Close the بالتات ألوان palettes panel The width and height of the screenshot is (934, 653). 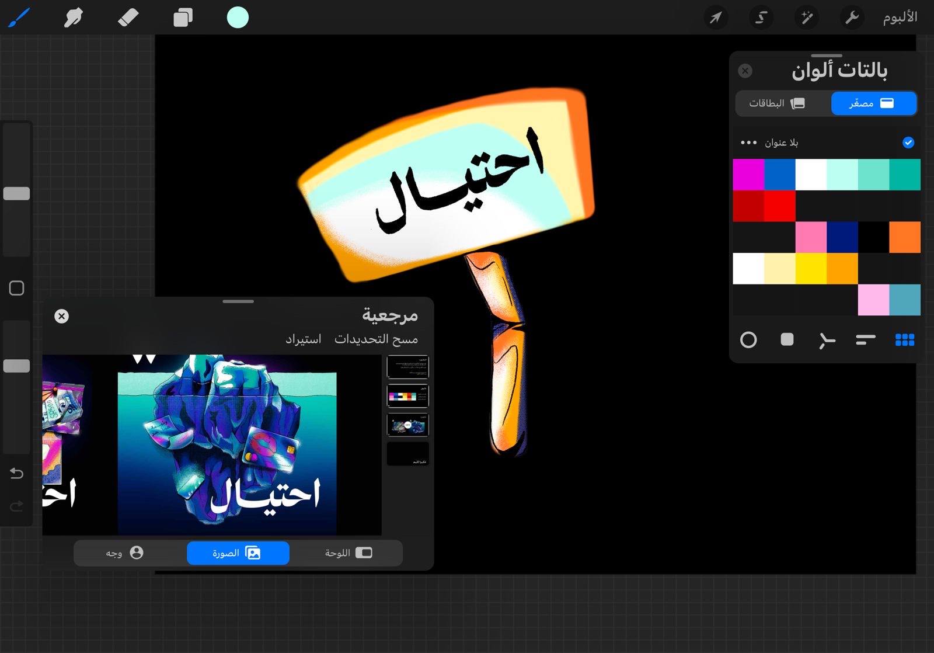click(x=745, y=71)
